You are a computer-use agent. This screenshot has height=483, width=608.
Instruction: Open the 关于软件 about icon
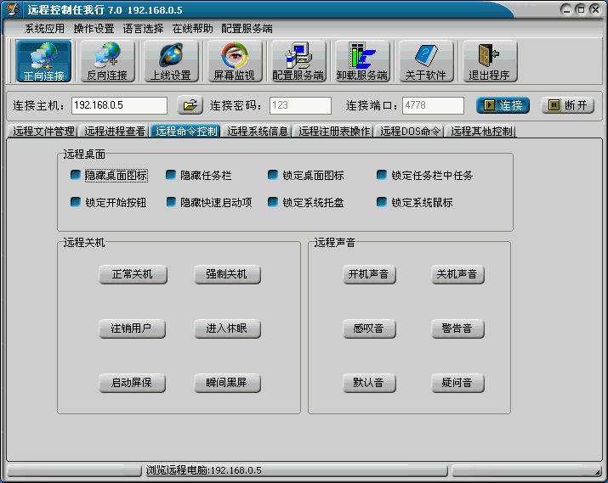[425, 60]
